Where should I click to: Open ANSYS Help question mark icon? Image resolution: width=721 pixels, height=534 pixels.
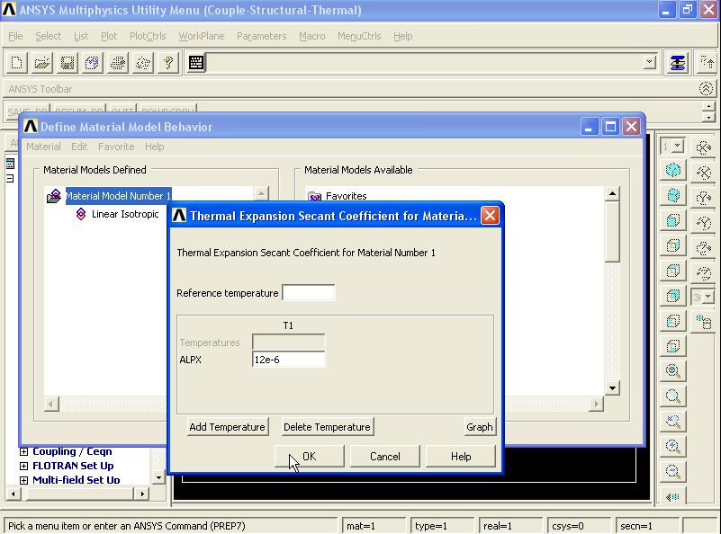tap(168, 62)
